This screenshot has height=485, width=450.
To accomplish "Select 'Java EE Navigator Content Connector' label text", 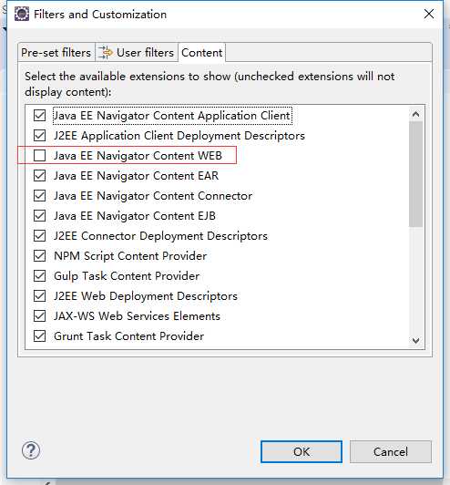I will click(153, 196).
